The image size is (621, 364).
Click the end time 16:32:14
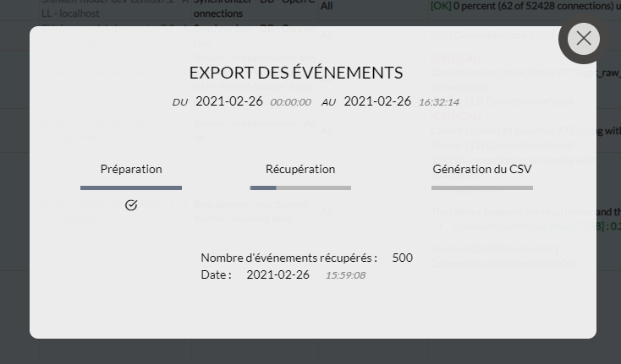click(x=439, y=102)
